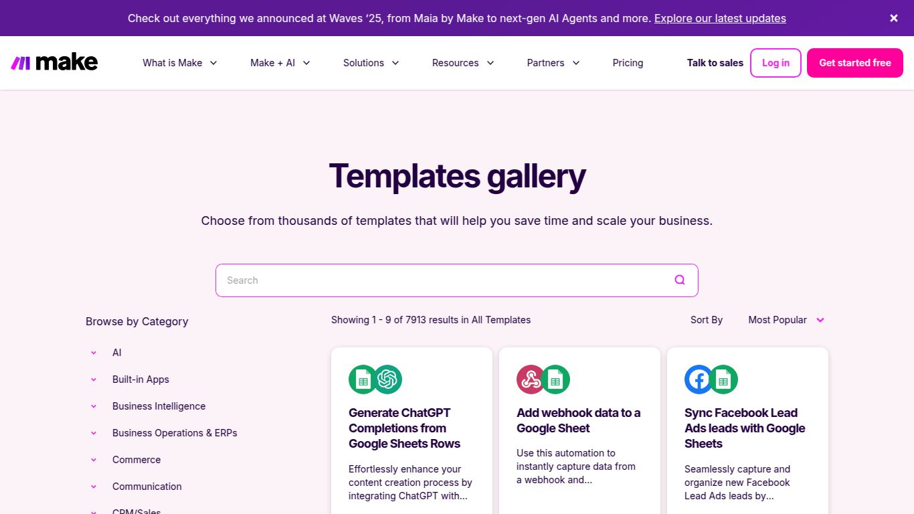The width and height of the screenshot is (914, 514).
Task: Click the Google Sheets icon on the webhook template
Action: 557,379
